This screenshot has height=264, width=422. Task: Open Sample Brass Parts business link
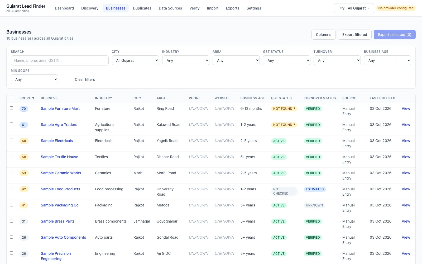57,221
